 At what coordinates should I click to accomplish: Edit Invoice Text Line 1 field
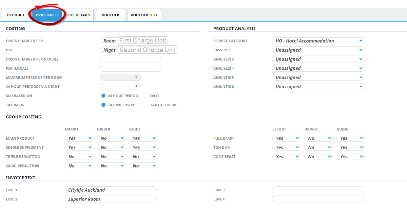pyautogui.click(x=110, y=190)
